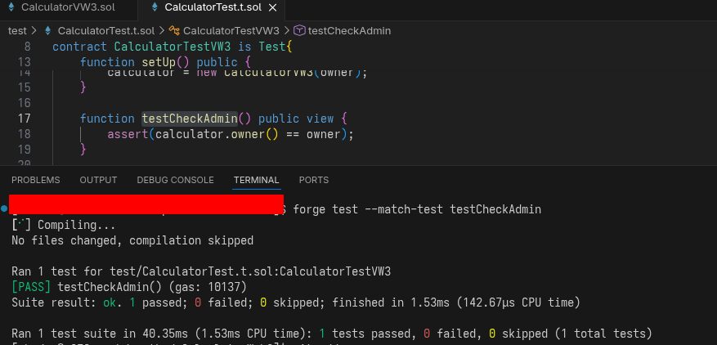Open the testCheckAdmin breadcrumb symbol
The image size is (717, 345).
[x=349, y=31]
